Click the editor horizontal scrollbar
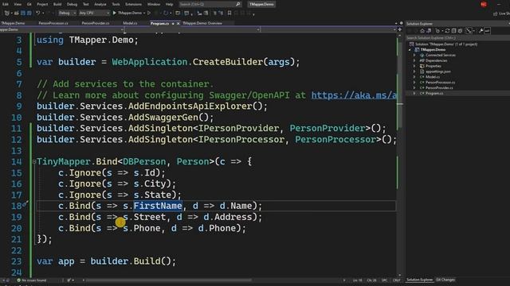This screenshot has width=510, height=286. click(x=168, y=280)
